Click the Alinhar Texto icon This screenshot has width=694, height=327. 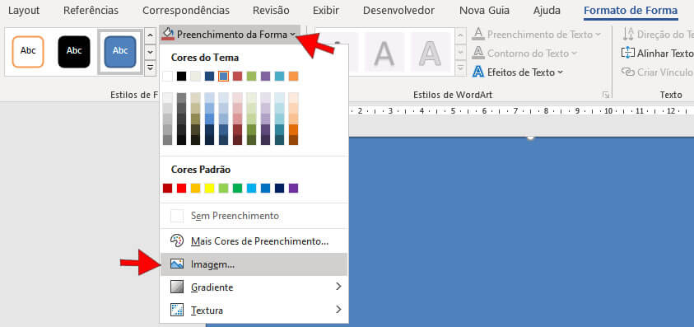pyautogui.click(x=627, y=54)
